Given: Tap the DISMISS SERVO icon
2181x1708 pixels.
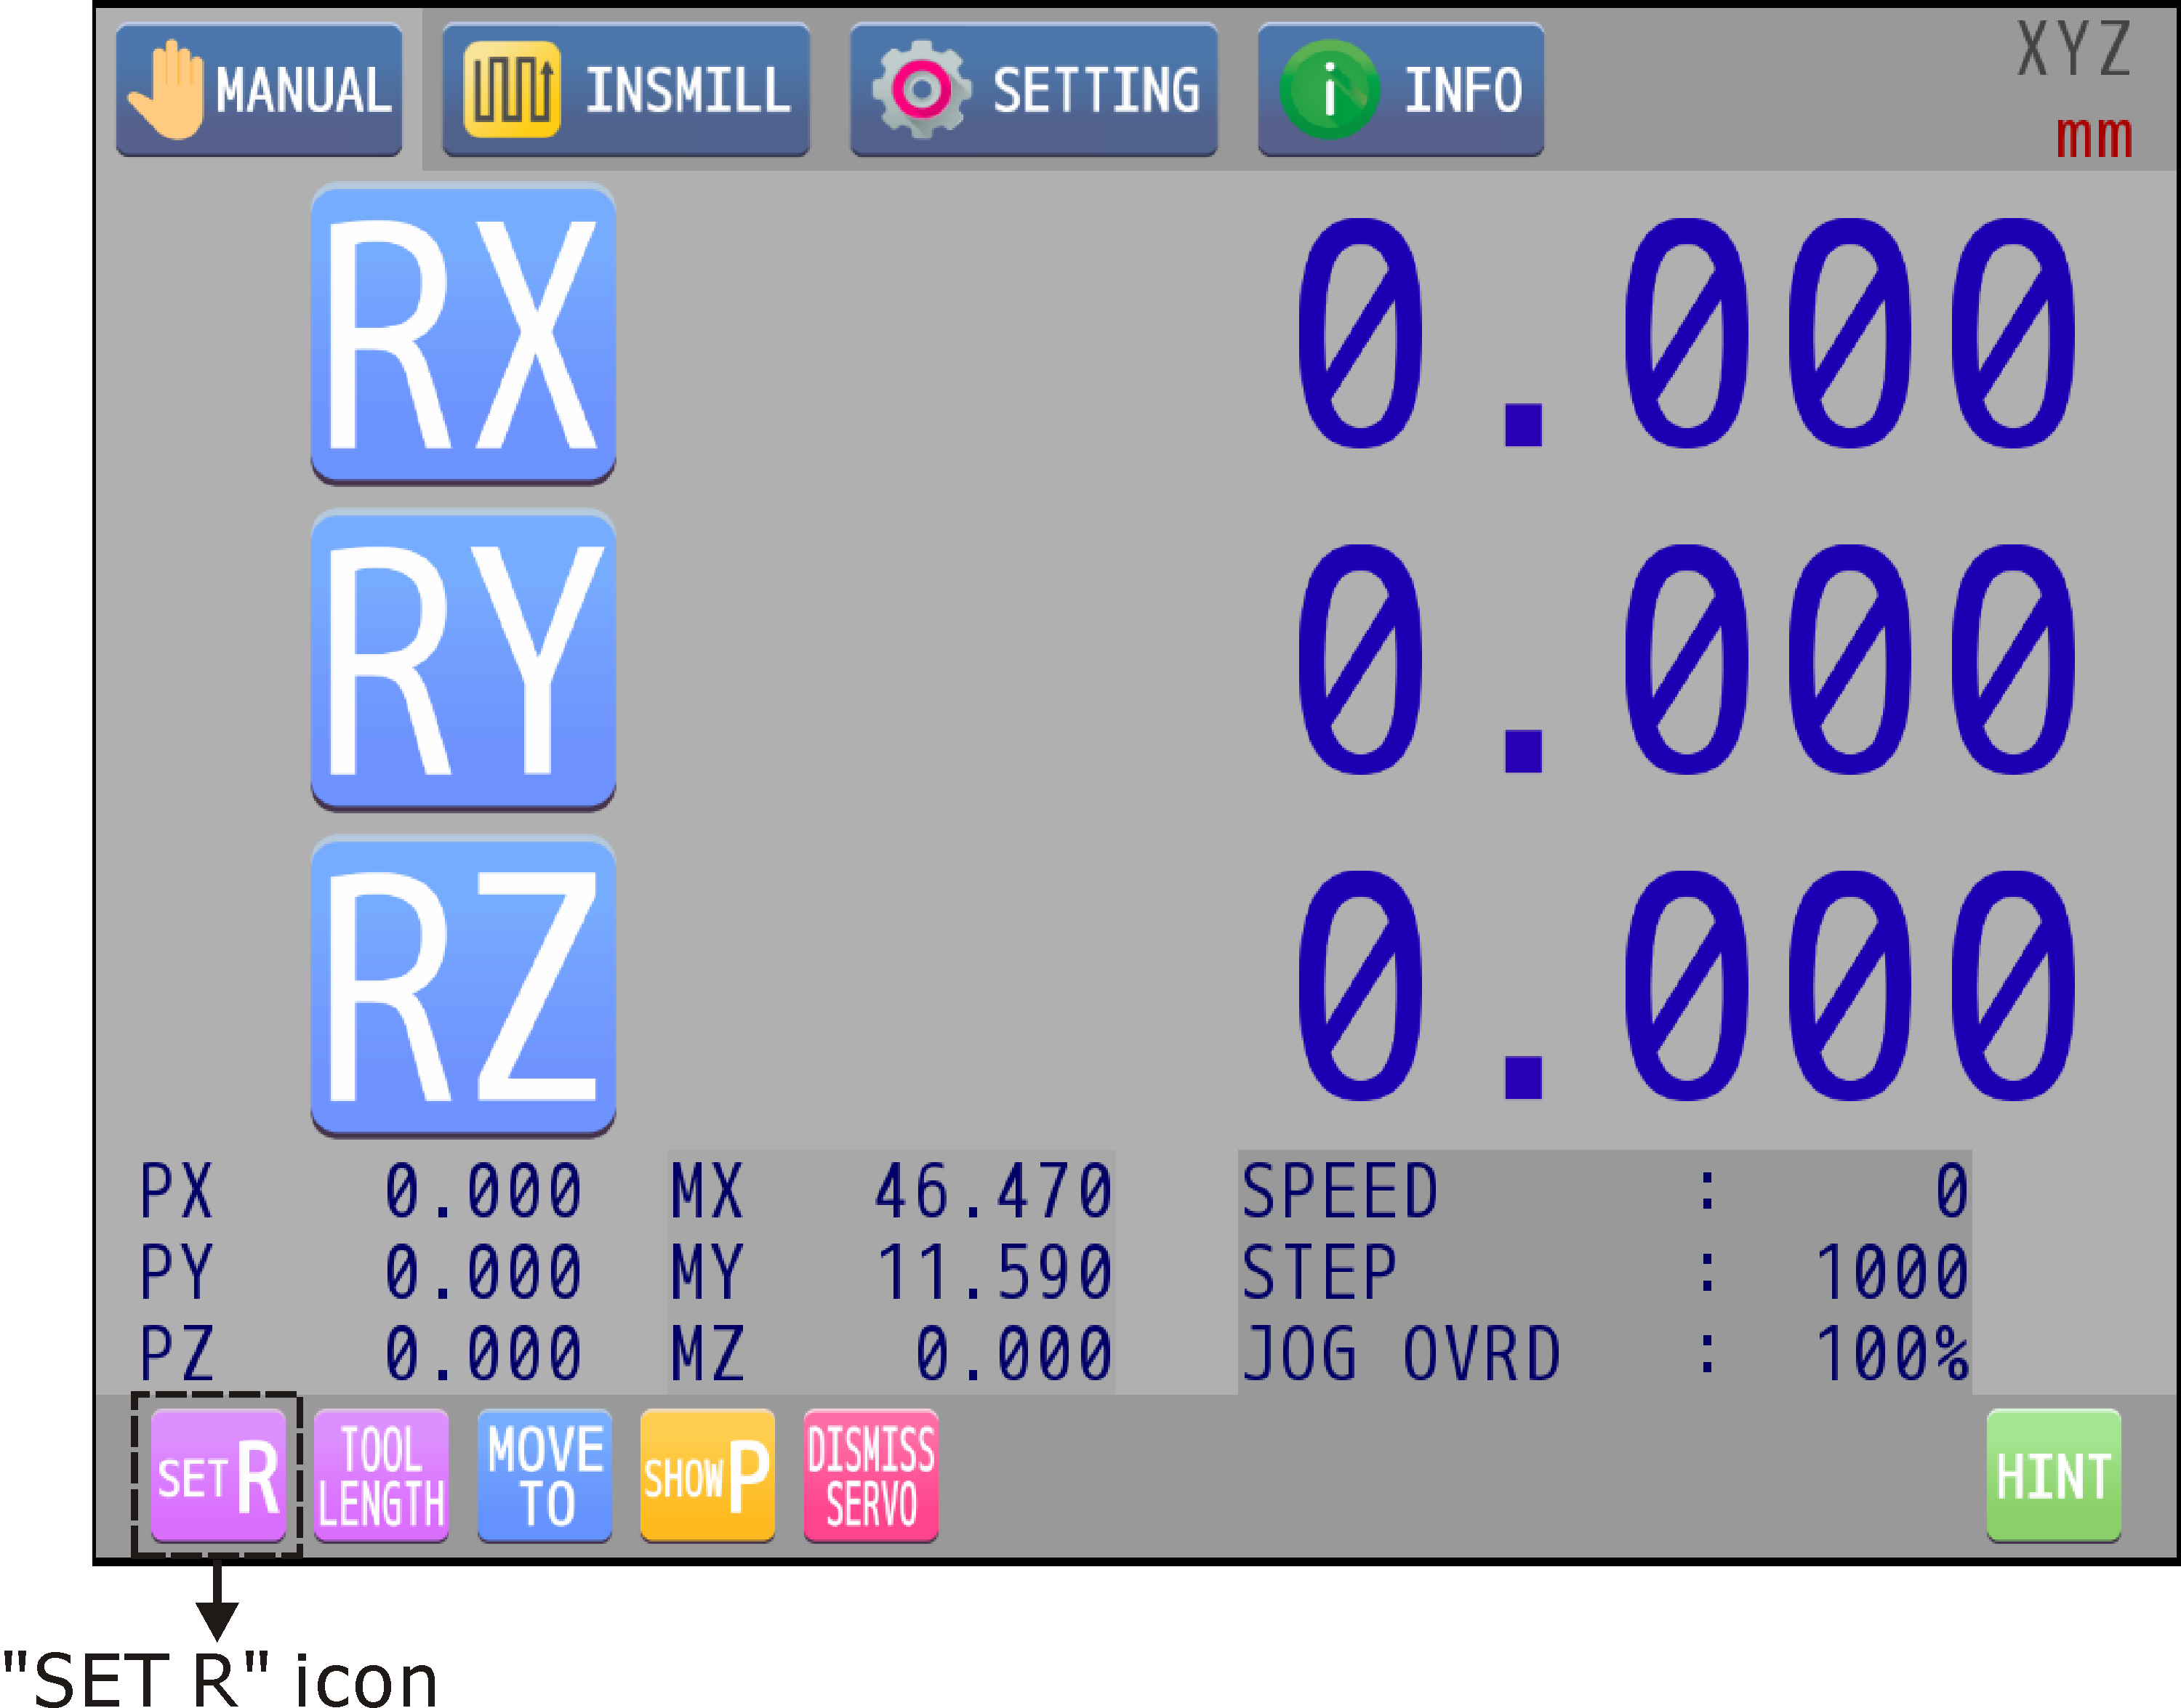Looking at the screenshot, I should [870, 1475].
